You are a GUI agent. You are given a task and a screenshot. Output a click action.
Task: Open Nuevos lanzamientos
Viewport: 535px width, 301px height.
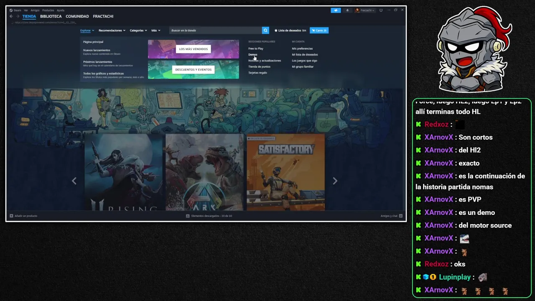(x=97, y=50)
